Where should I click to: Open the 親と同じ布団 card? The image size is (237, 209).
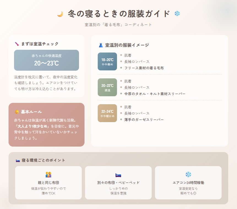point(48,183)
